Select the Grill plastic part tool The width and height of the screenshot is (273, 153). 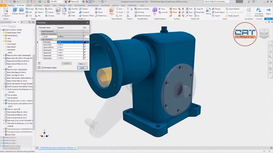tap(189, 9)
